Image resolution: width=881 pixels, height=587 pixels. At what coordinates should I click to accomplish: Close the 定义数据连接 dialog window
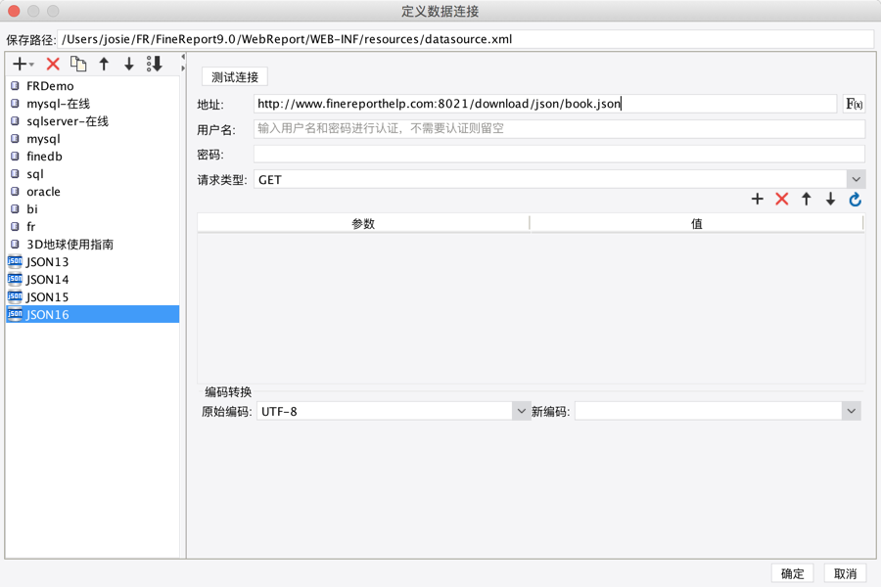click(14, 11)
